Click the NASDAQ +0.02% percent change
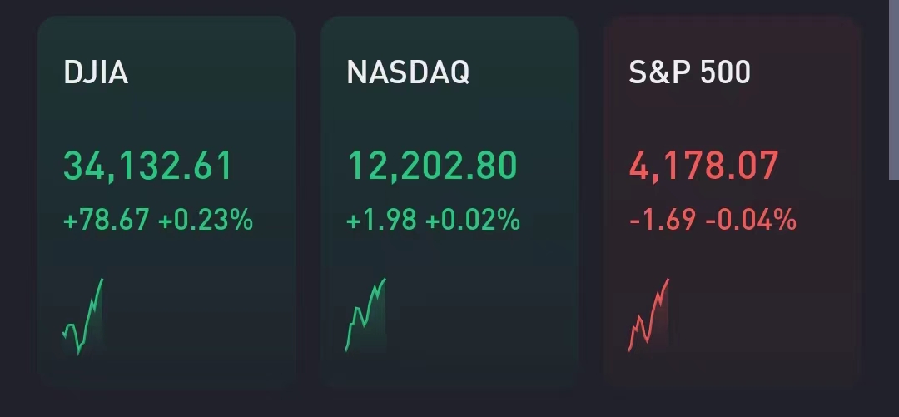The image size is (899, 417). coord(473,221)
